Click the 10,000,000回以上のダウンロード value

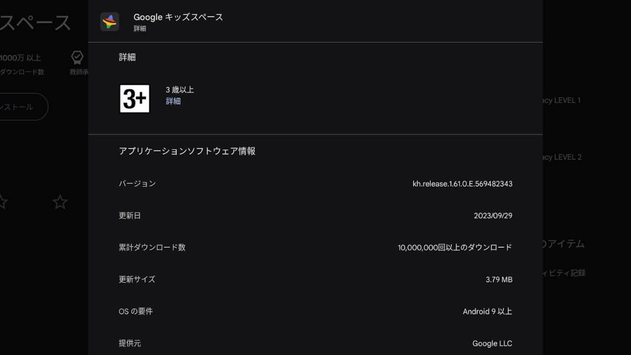tap(455, 248)
